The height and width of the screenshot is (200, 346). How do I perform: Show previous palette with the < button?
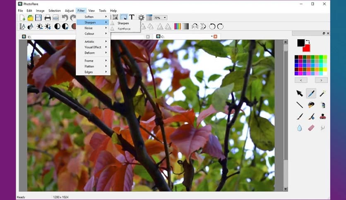301,80
